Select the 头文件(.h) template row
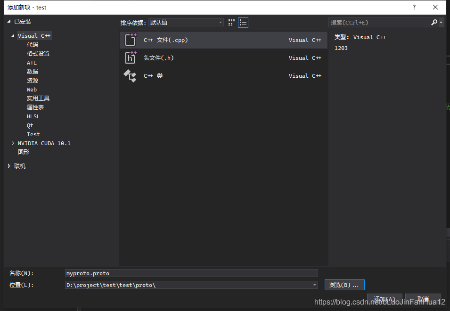 [x=223, y=57]
